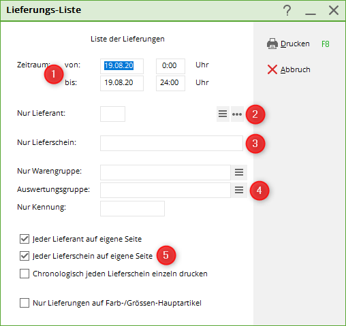Click the bis time field 24:00

point(170,83)
